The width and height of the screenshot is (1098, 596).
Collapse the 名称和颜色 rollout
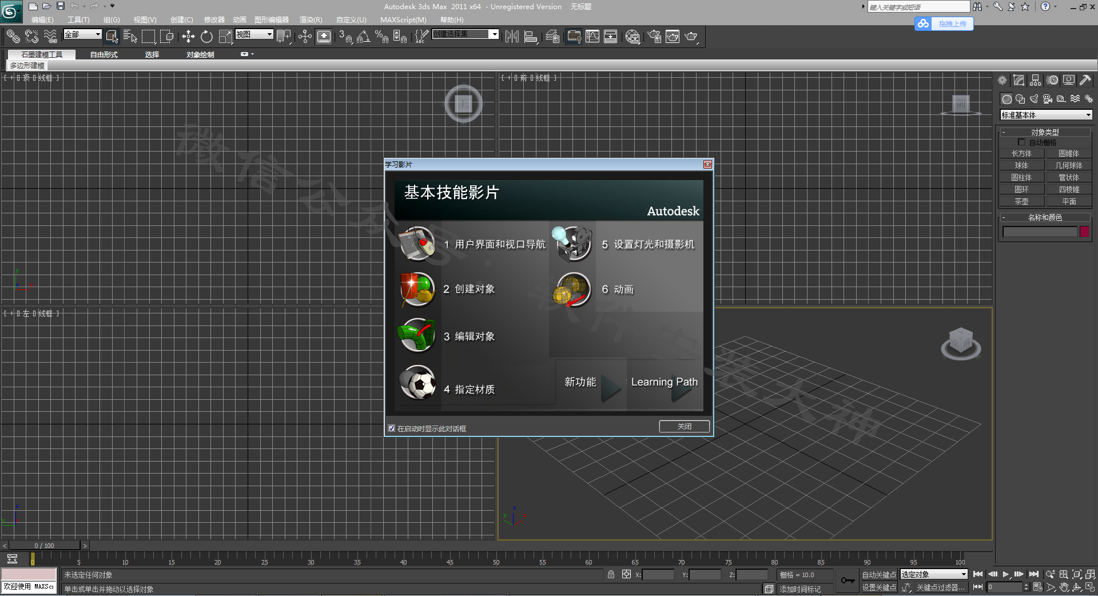click(1045, 217)
